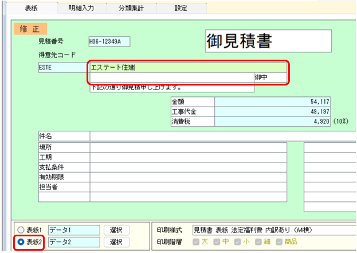Click the 工事代金 value 49,197

pyautogui.click(x=273, y=112)
